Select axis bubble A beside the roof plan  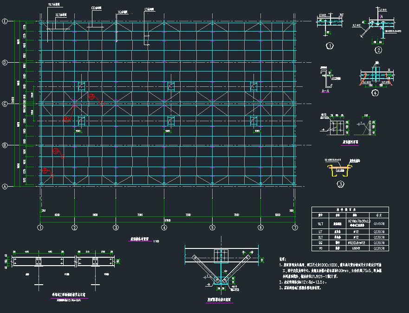point(5,187)
